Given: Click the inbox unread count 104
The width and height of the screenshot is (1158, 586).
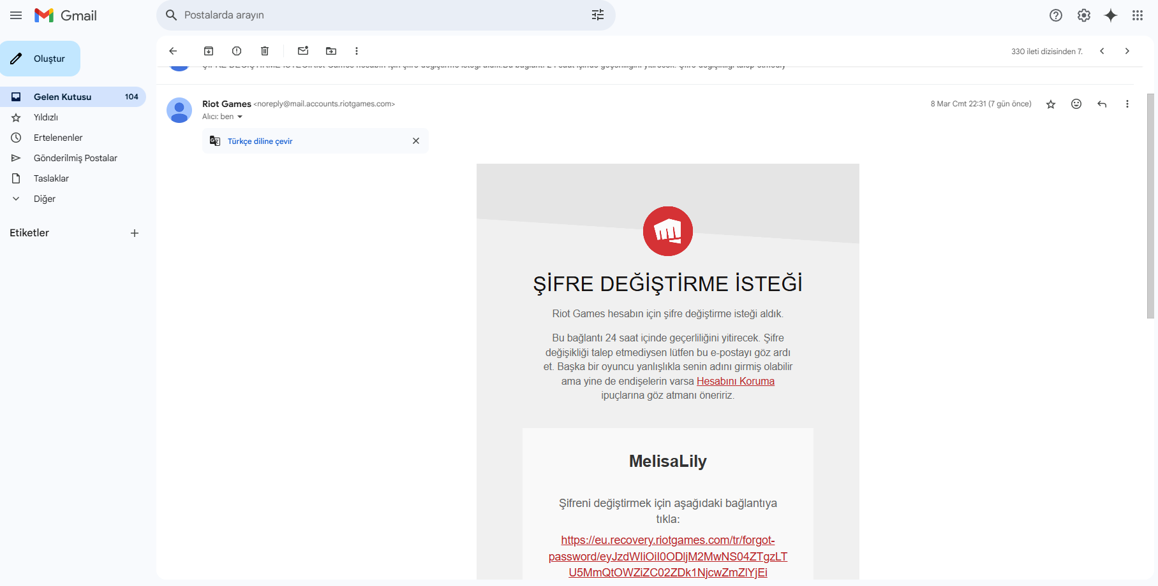Looking at the screenshot, I should [x=131, y=97].
